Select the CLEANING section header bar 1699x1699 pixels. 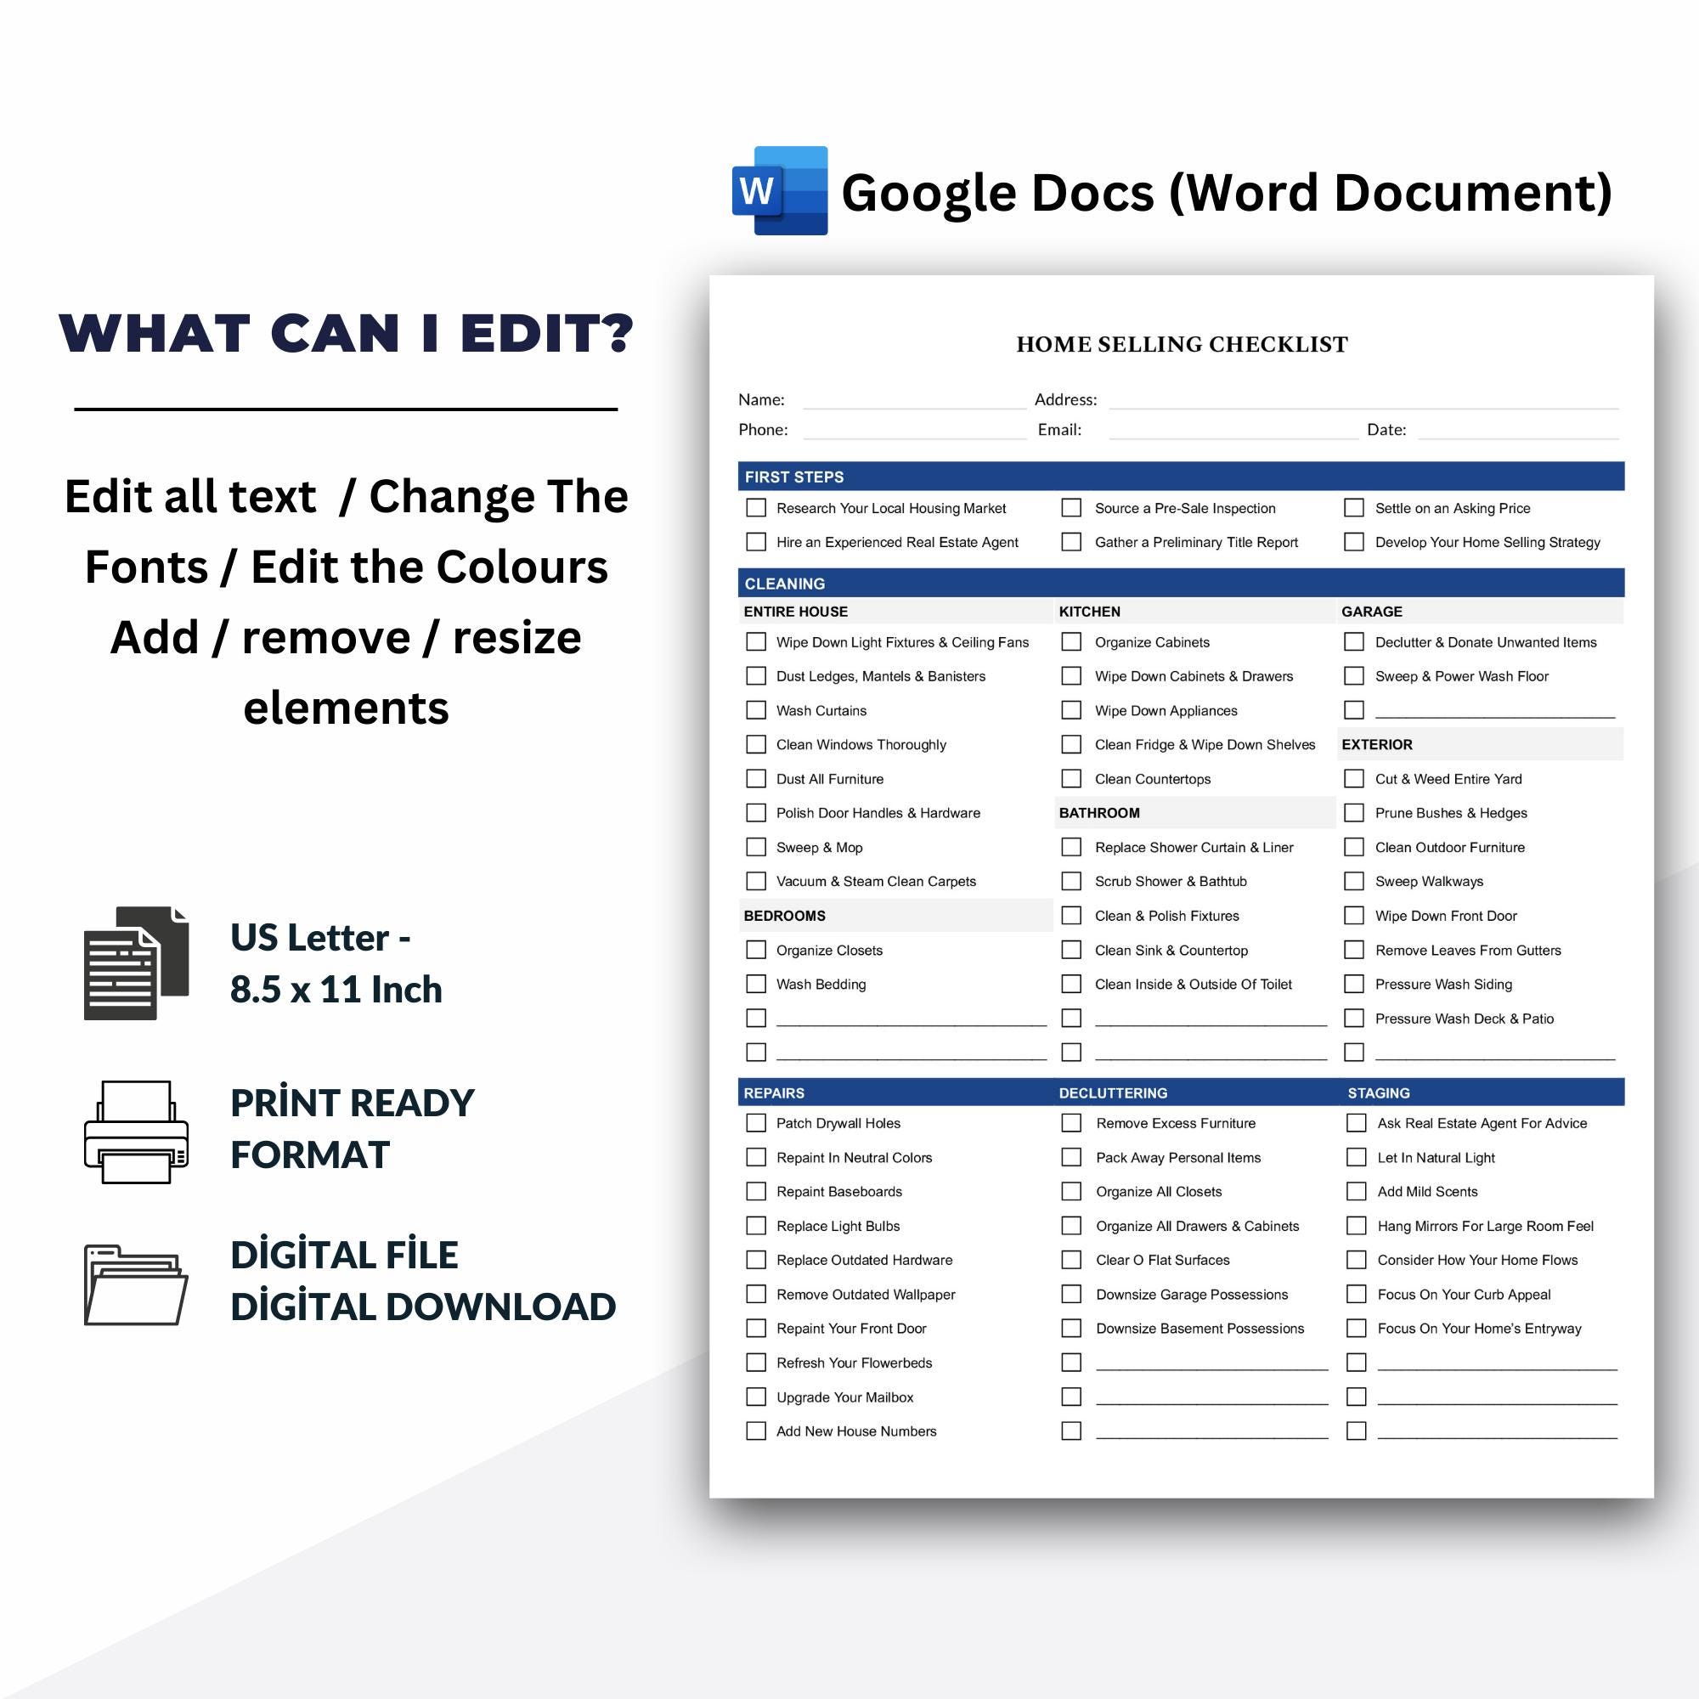1181,583
